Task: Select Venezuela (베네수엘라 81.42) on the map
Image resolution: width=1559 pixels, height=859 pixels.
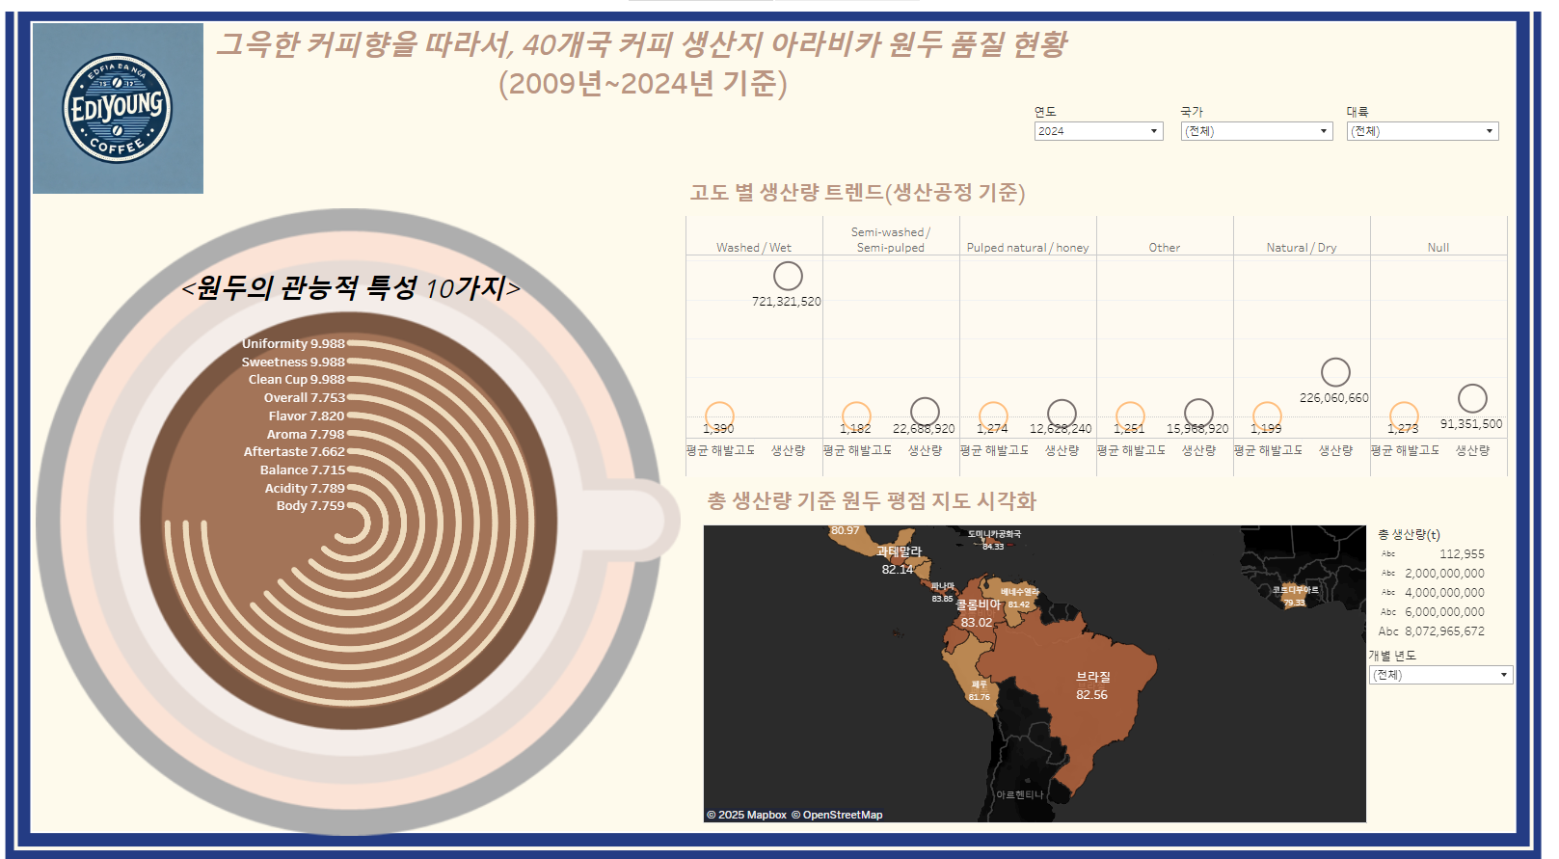Action: tap(1020, 598)
